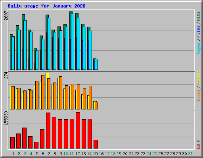The width and height of the screenshot is (203, 158).
Task: Click the green "Hits" legend label
Action: click(199, 16)
